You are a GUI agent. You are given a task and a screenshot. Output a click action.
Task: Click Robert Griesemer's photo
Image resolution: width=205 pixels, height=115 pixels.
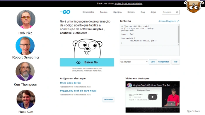click(25, 46)
